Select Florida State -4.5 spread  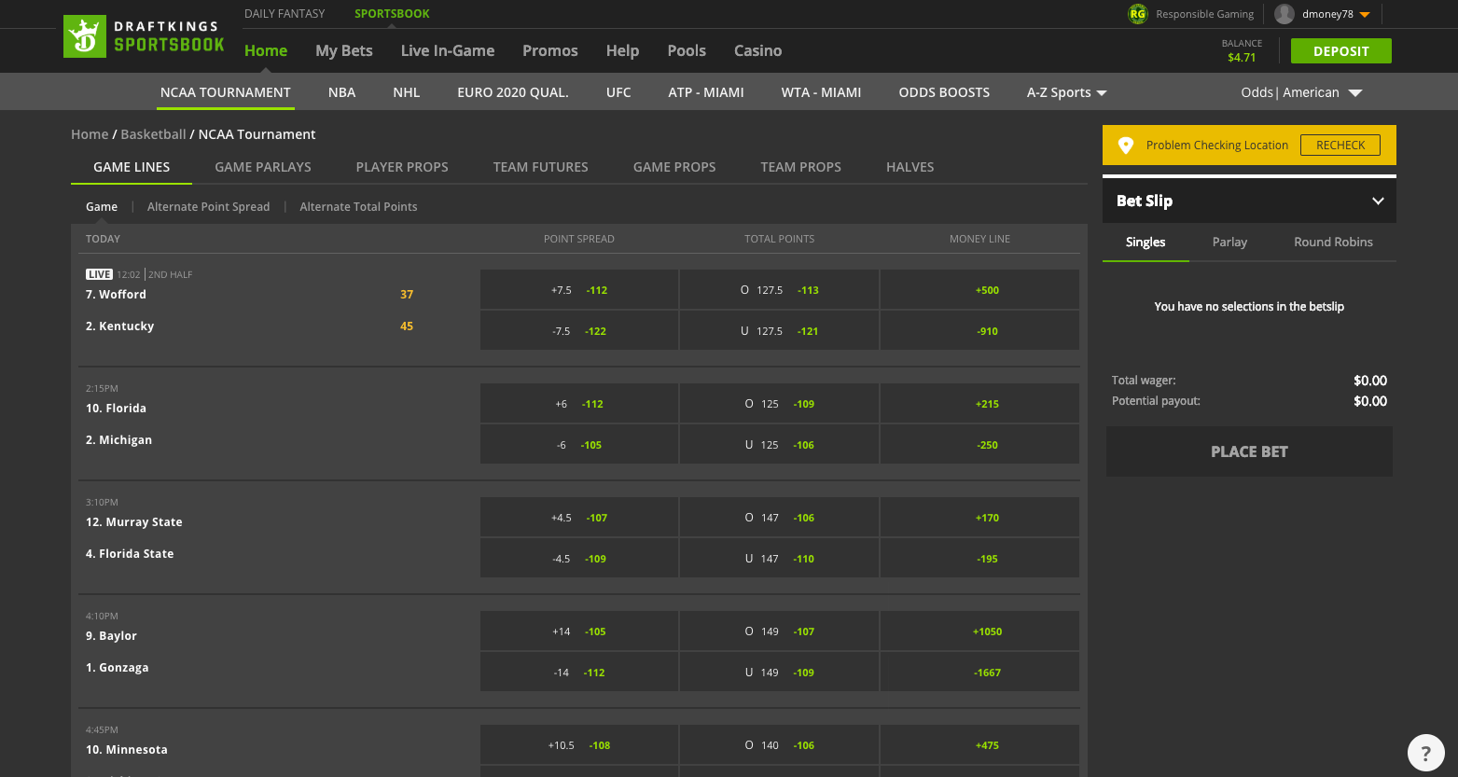(x=579, y=559)
